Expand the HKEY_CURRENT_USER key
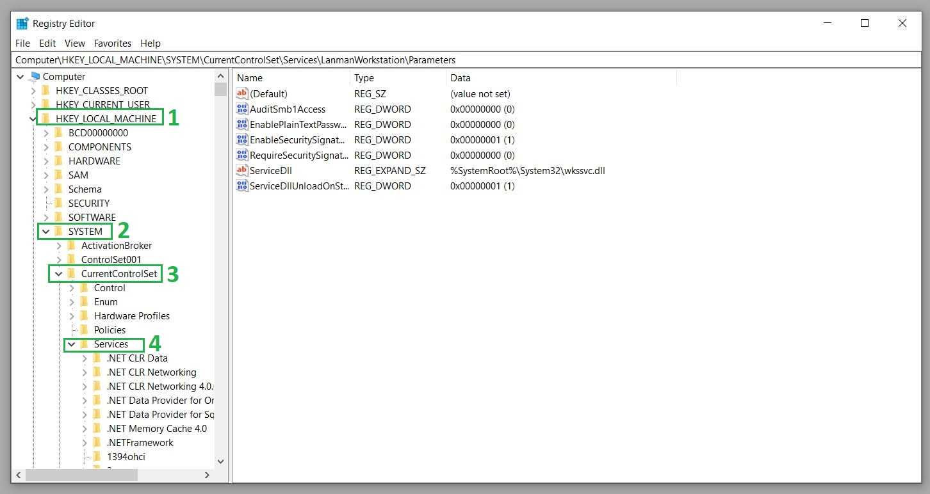 point(33,105)
